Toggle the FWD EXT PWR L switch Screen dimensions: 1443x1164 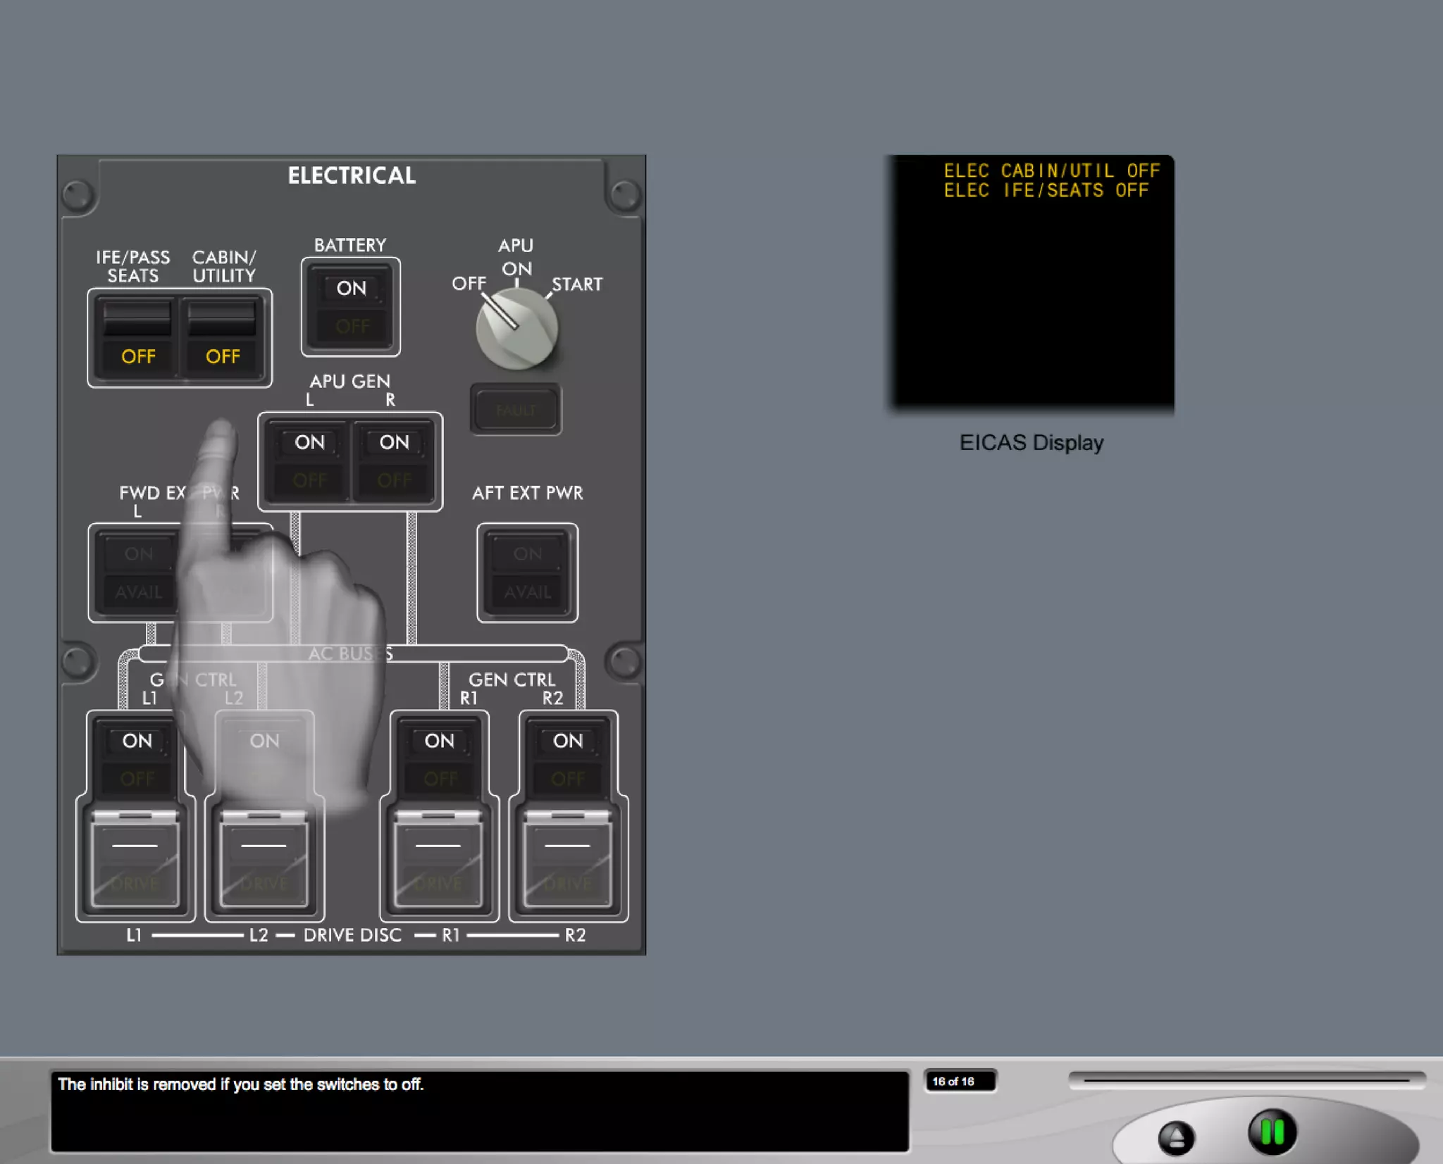click(x=137, y=572)
